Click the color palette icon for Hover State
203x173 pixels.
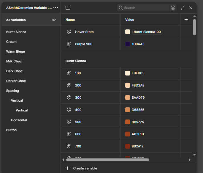69,32
